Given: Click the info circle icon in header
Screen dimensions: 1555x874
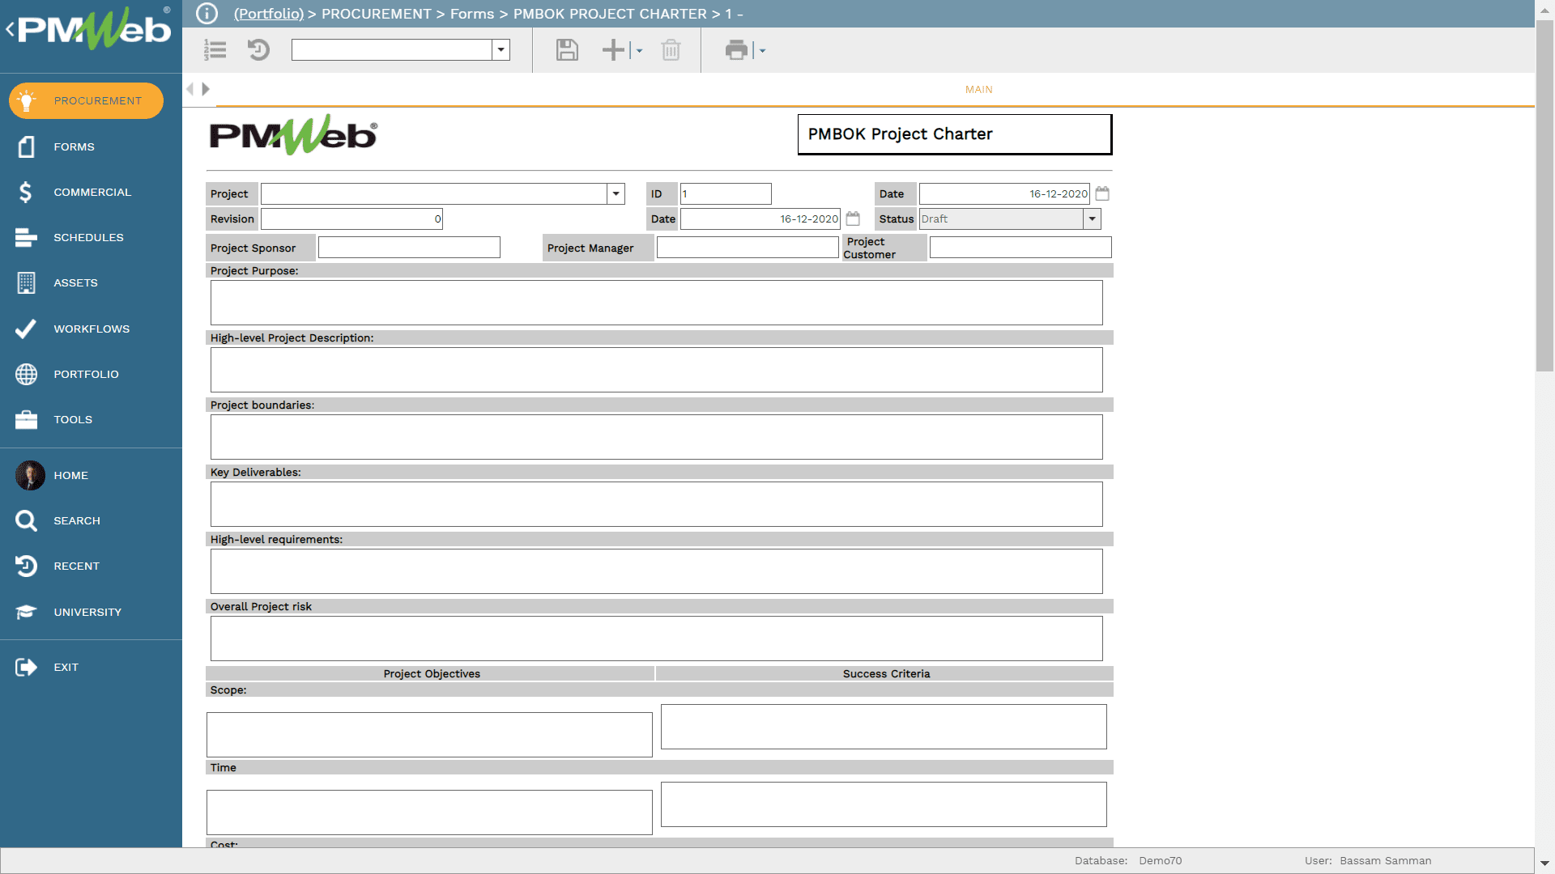Looking at the screenshot, I should pos(207,14).
